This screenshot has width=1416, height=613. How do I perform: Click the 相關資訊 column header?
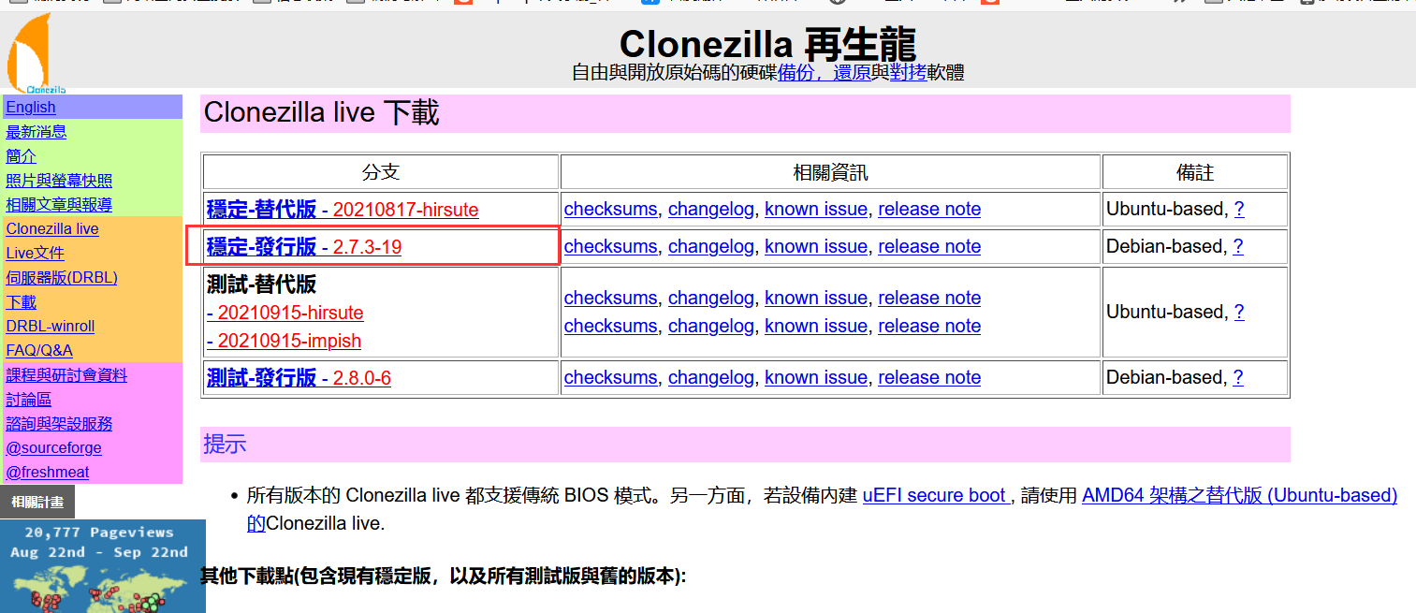tap(830, 172)
